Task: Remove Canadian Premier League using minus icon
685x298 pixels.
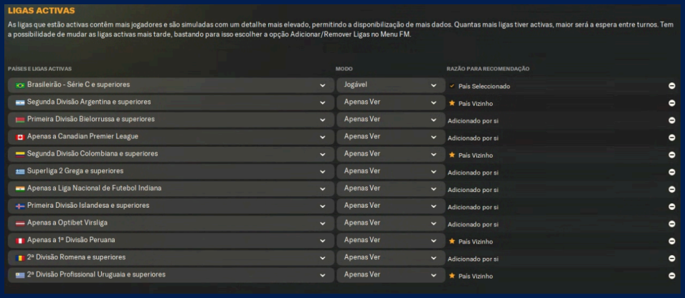Action: click(671, 138)
